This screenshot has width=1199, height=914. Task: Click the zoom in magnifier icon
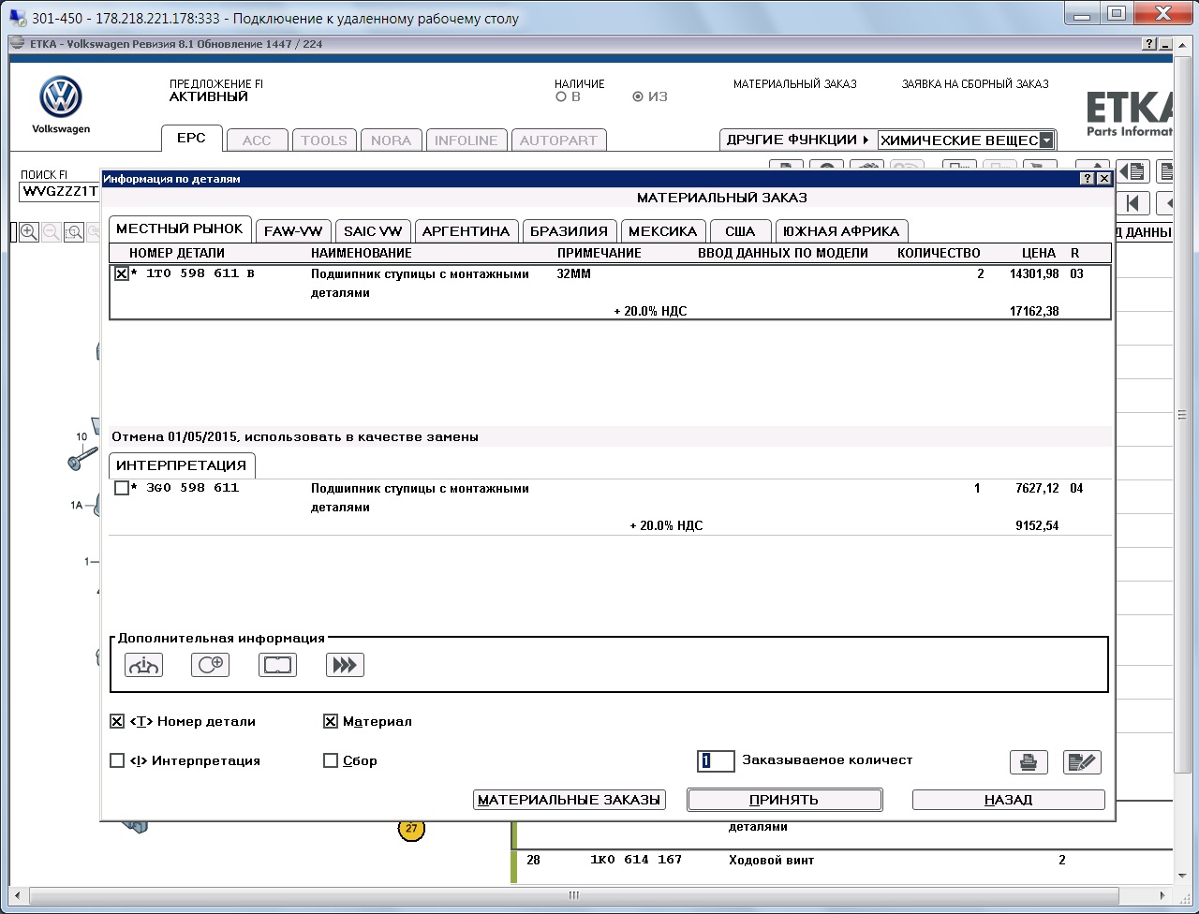(29, 232)
